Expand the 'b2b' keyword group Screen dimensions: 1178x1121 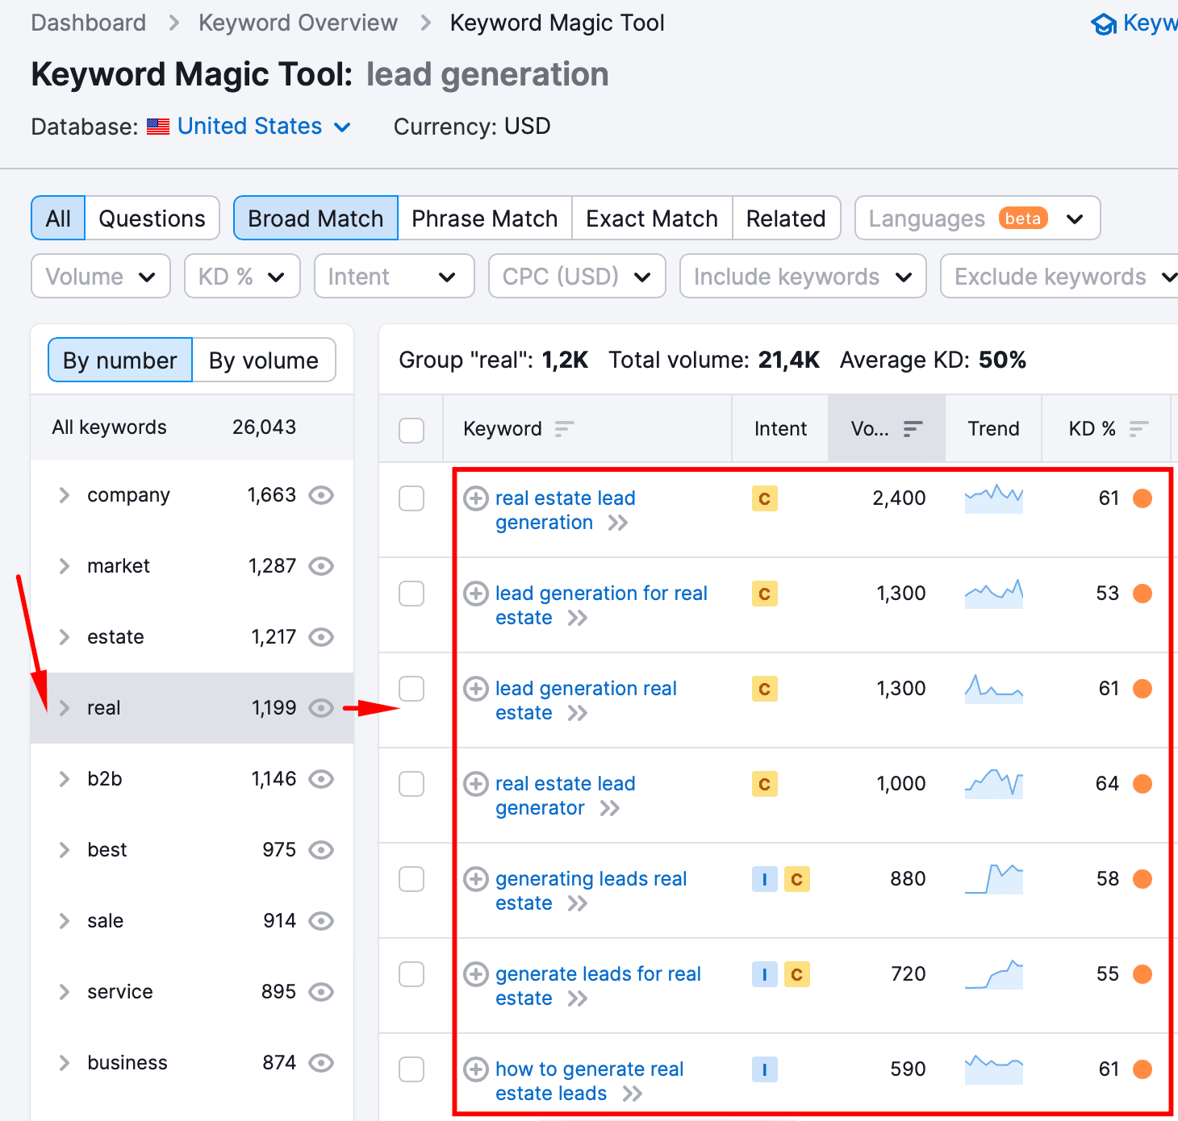tap(65, 779)
